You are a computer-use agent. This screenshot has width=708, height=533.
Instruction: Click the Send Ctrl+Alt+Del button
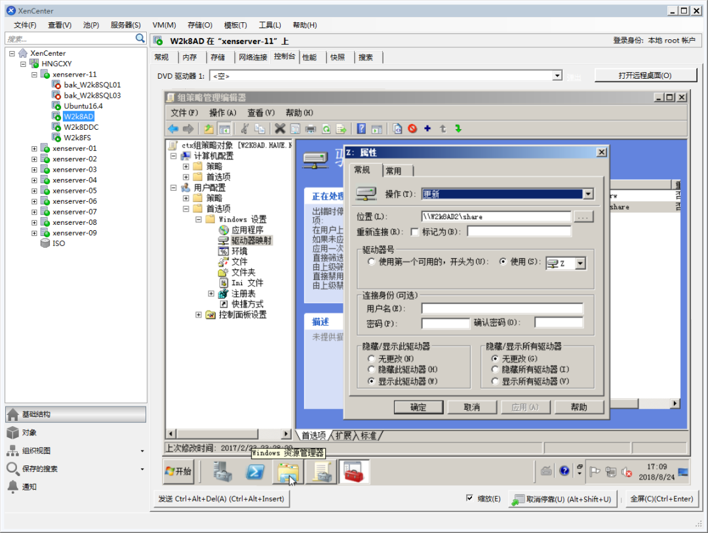222,499
